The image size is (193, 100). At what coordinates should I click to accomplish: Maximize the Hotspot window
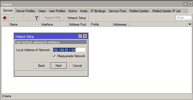tap(186, 4)
